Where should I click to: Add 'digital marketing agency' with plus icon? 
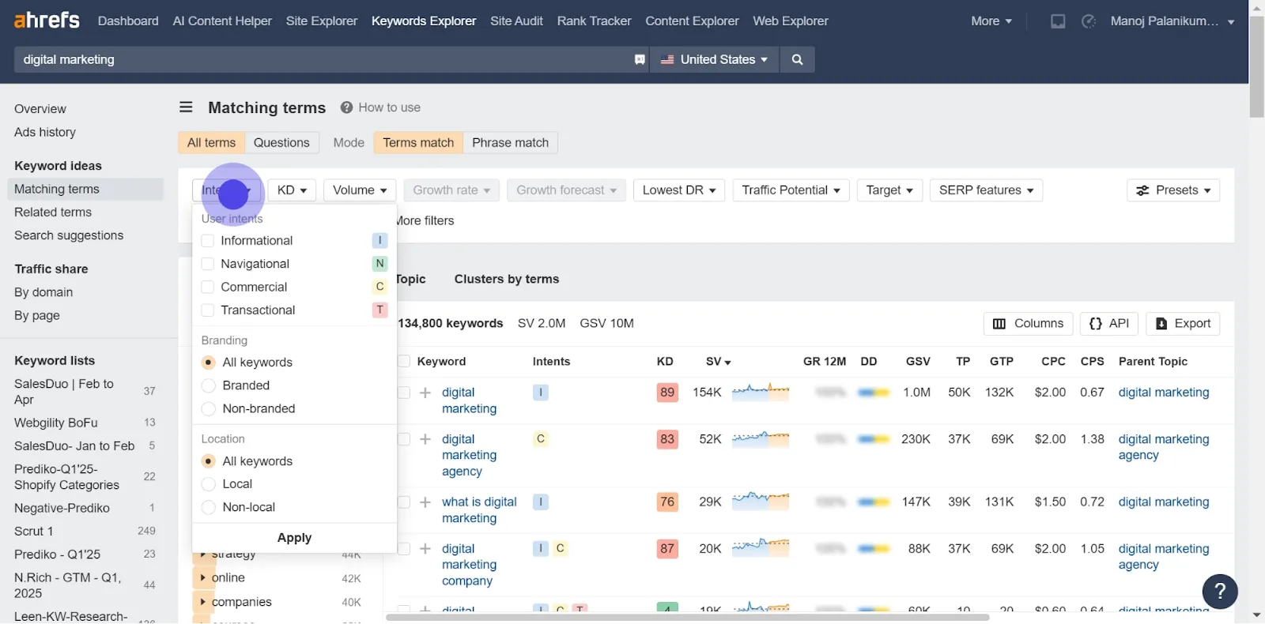425,439
